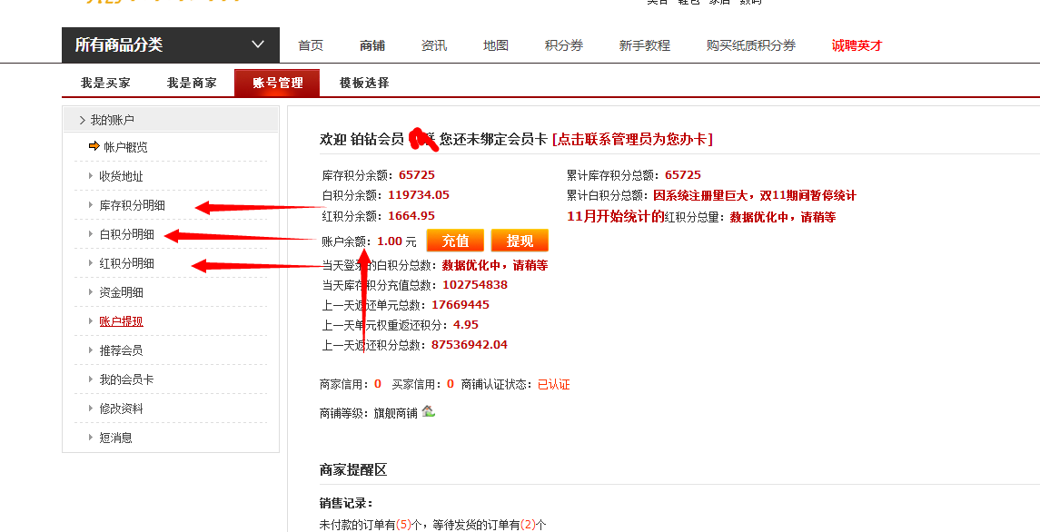Image resolution: width=1040 pixels, height=532 pixels.
Task: Open the 模板选择 tab
Action: (x=364, y=83)
